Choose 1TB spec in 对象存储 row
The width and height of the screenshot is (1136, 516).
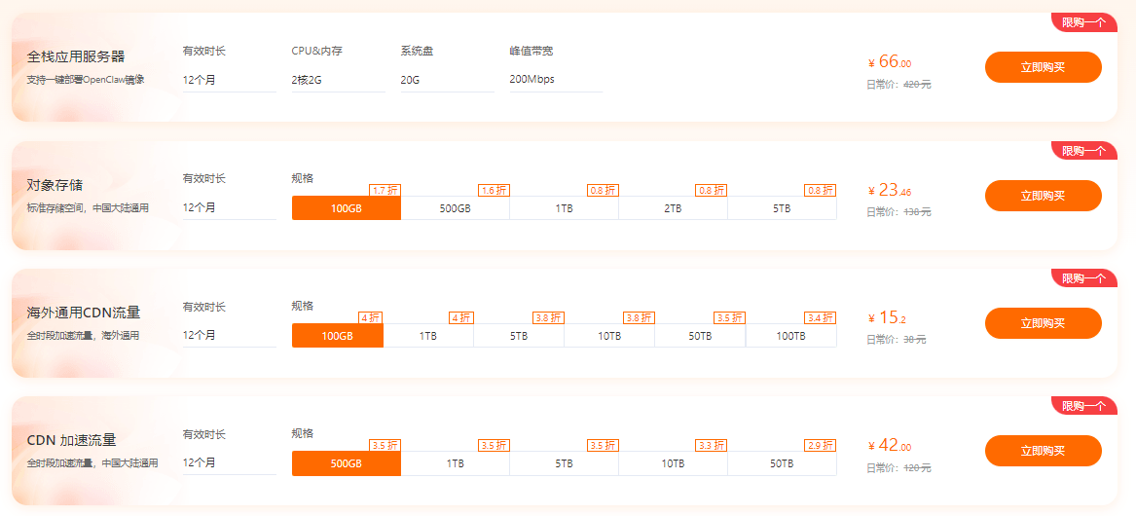click(x=565, y=208)
